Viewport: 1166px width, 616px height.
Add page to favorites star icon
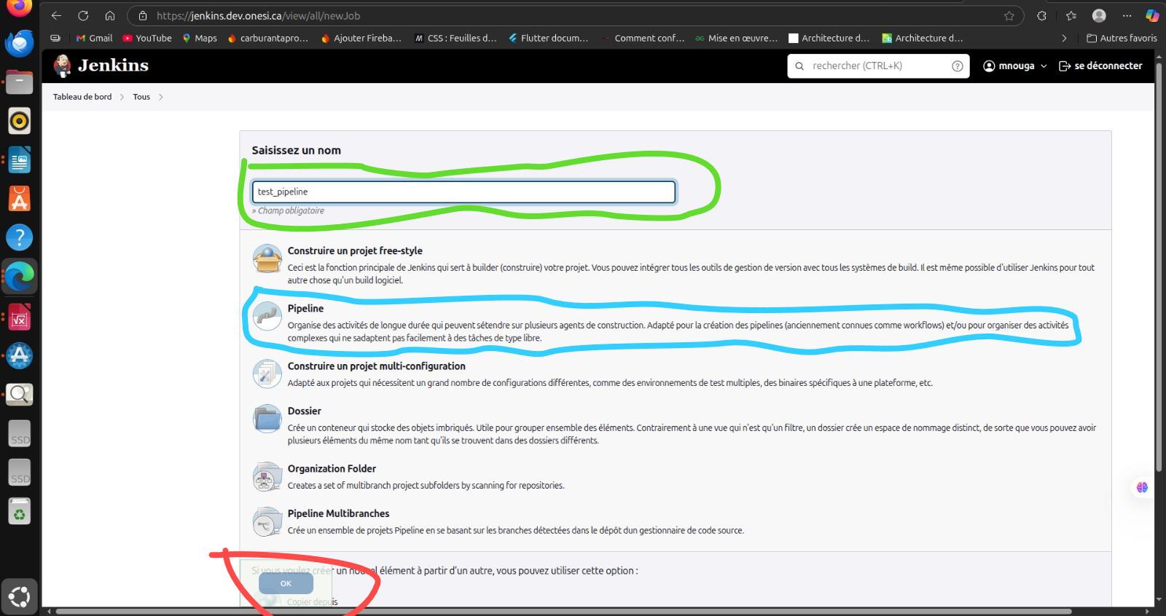1009,15
